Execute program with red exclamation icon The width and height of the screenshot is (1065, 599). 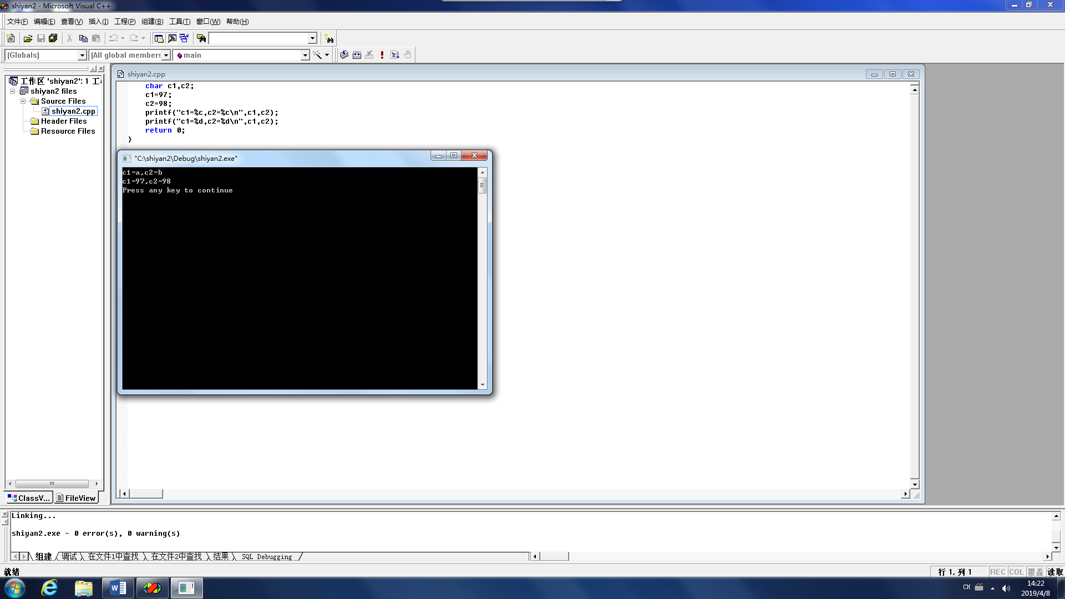pyautogui.click(x=382, y=55)
